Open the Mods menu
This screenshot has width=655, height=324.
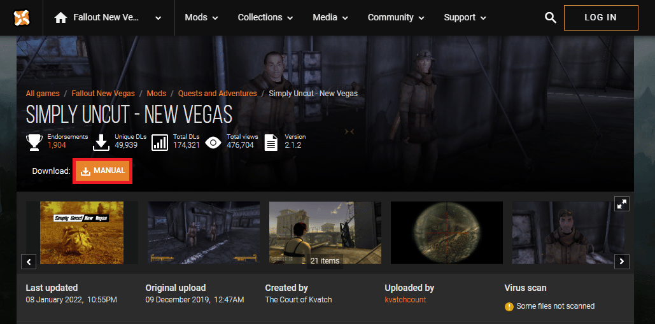point(201,18)
